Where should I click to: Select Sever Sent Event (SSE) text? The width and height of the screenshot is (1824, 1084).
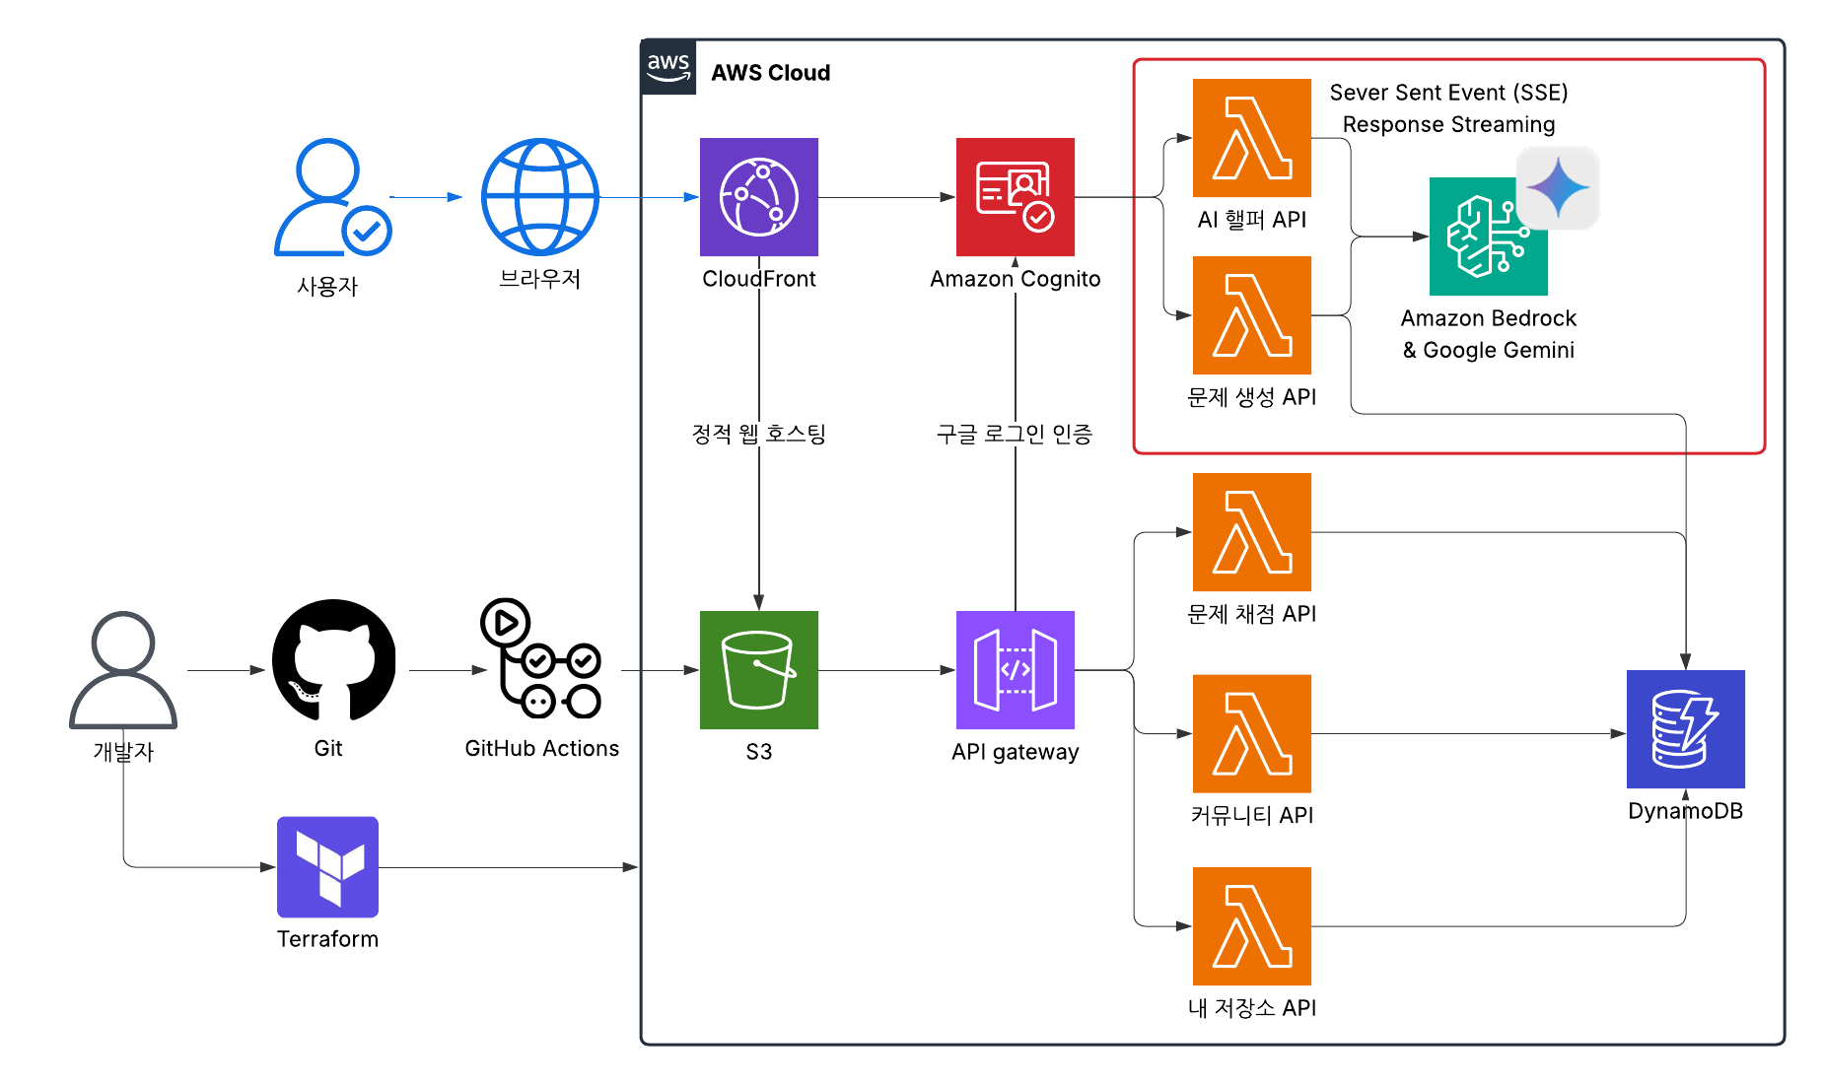[1448, 93]
